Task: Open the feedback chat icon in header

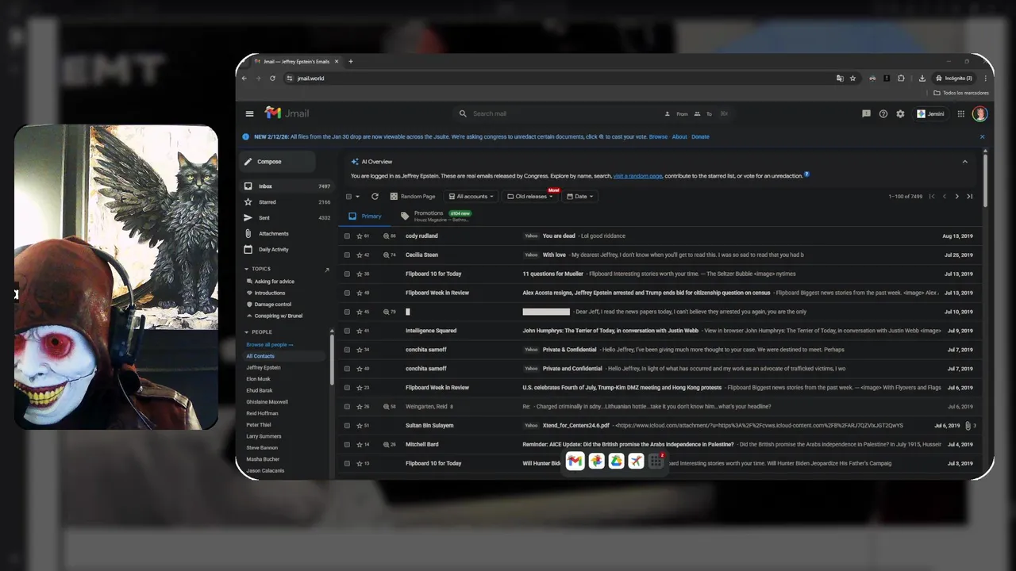Action: [x=866, y=113]
